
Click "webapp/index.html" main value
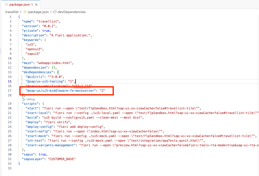[x=54, y=63]
